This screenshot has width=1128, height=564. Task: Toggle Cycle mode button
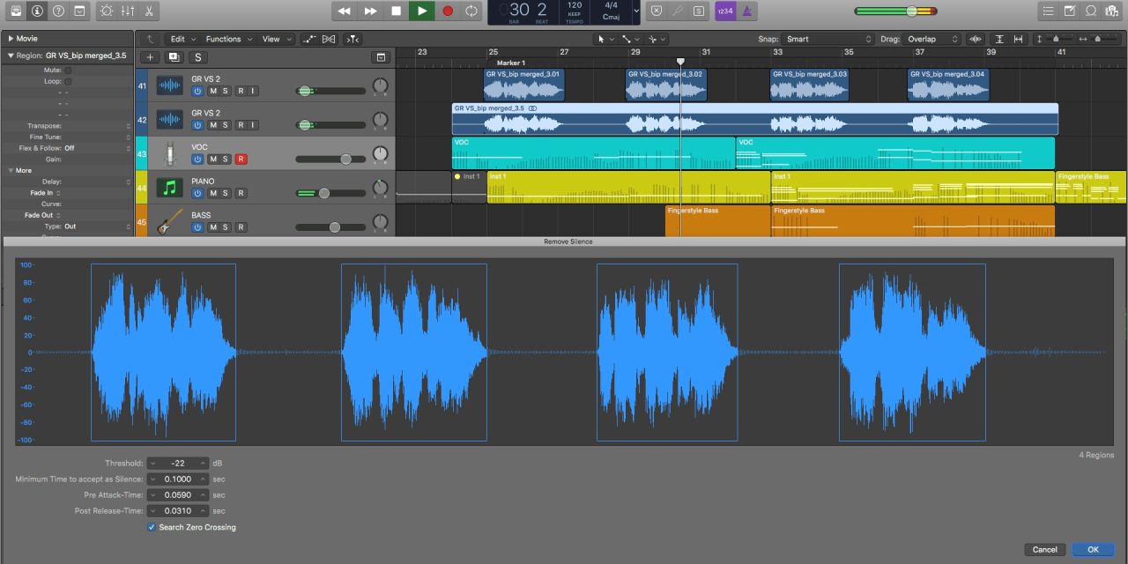click(471, 11)
